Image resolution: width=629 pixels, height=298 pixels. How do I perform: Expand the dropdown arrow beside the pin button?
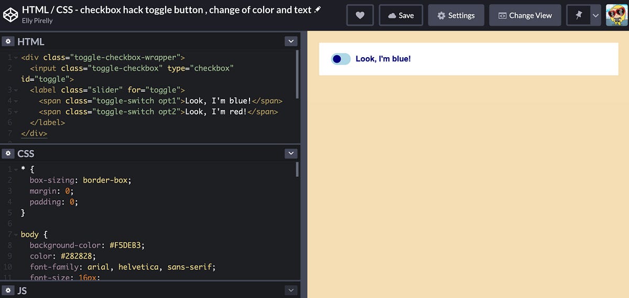tap(595, 15)
